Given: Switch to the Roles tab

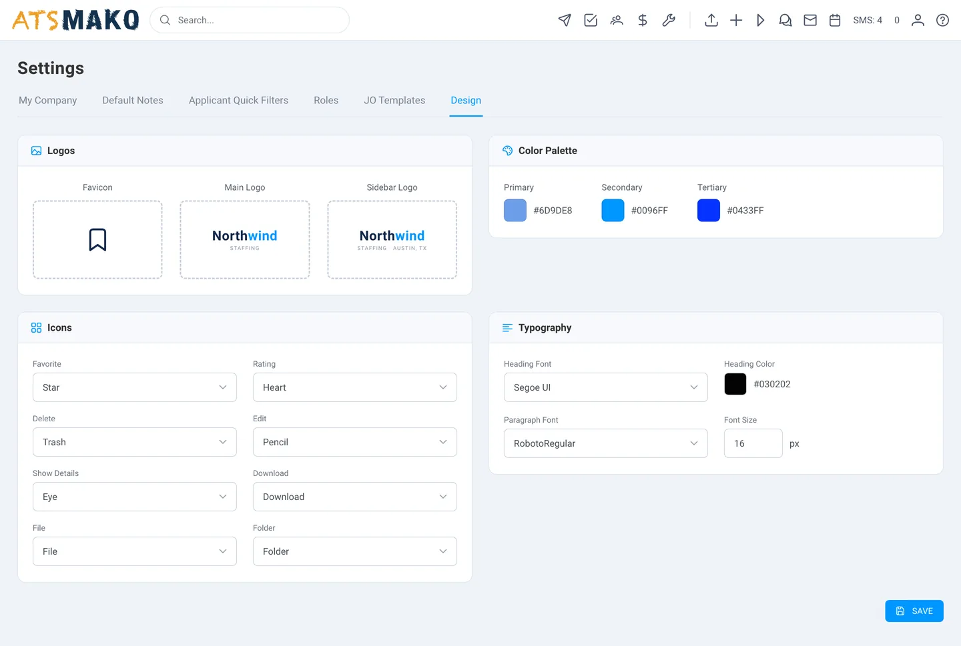Looking at the screenshot, I should click(326, 100).
